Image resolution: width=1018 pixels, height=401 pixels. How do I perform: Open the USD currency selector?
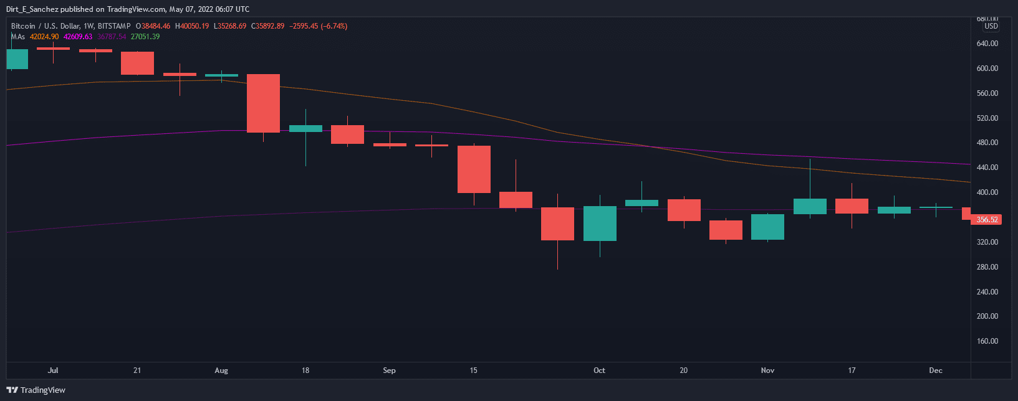(x=991, y=26)
